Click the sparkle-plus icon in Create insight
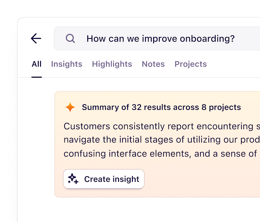The width and height of the screenshot is (260, 222). point(73,179)
